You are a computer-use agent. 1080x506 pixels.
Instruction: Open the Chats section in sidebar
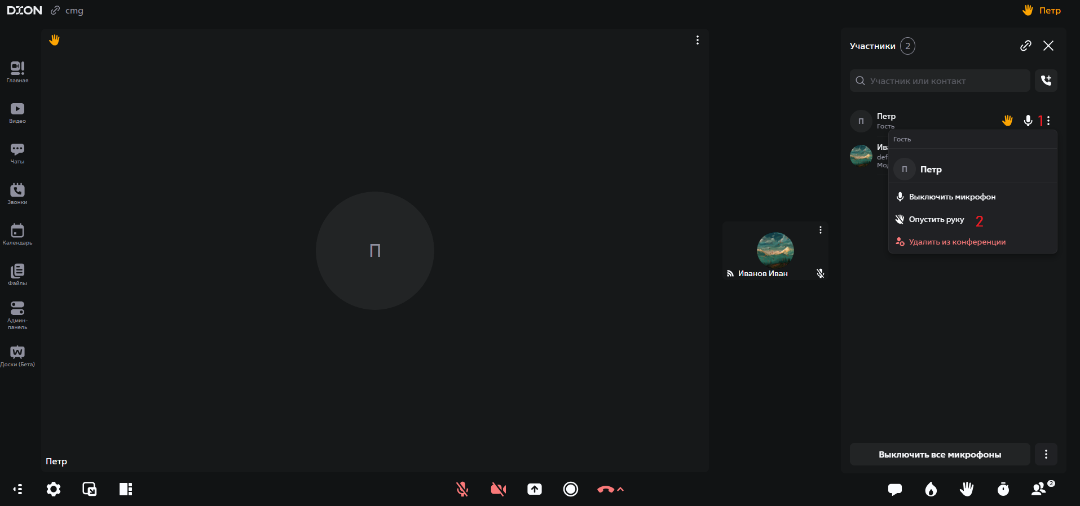click(17, 153)
